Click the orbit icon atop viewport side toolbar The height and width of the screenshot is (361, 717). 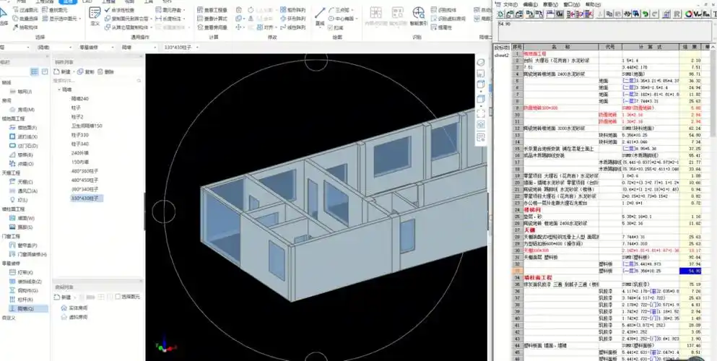481,63
